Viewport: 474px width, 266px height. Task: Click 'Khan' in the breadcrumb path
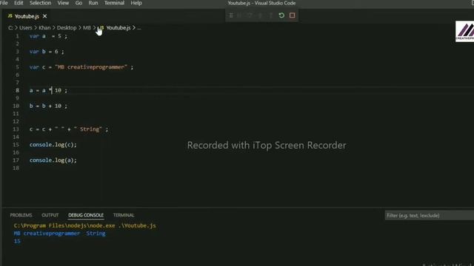[44, 28]
